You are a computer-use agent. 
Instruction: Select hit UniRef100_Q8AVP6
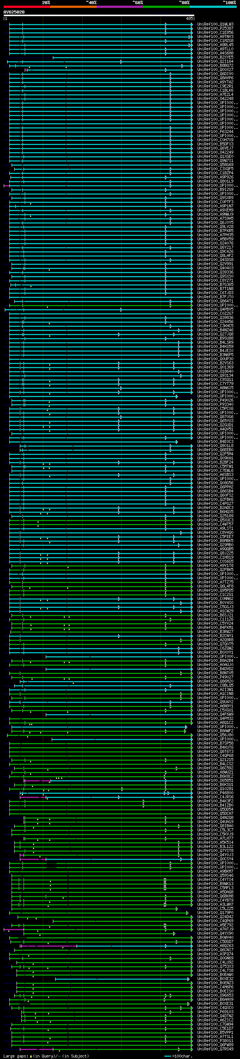tap(215, 78)
